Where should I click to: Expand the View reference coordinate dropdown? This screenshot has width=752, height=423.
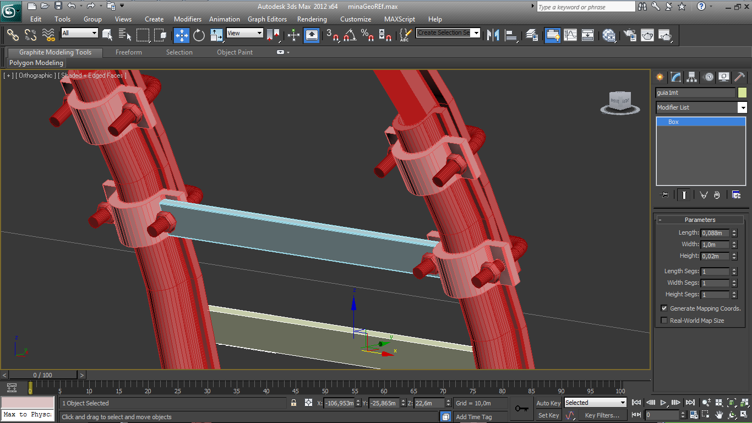[x=245, y=33]
